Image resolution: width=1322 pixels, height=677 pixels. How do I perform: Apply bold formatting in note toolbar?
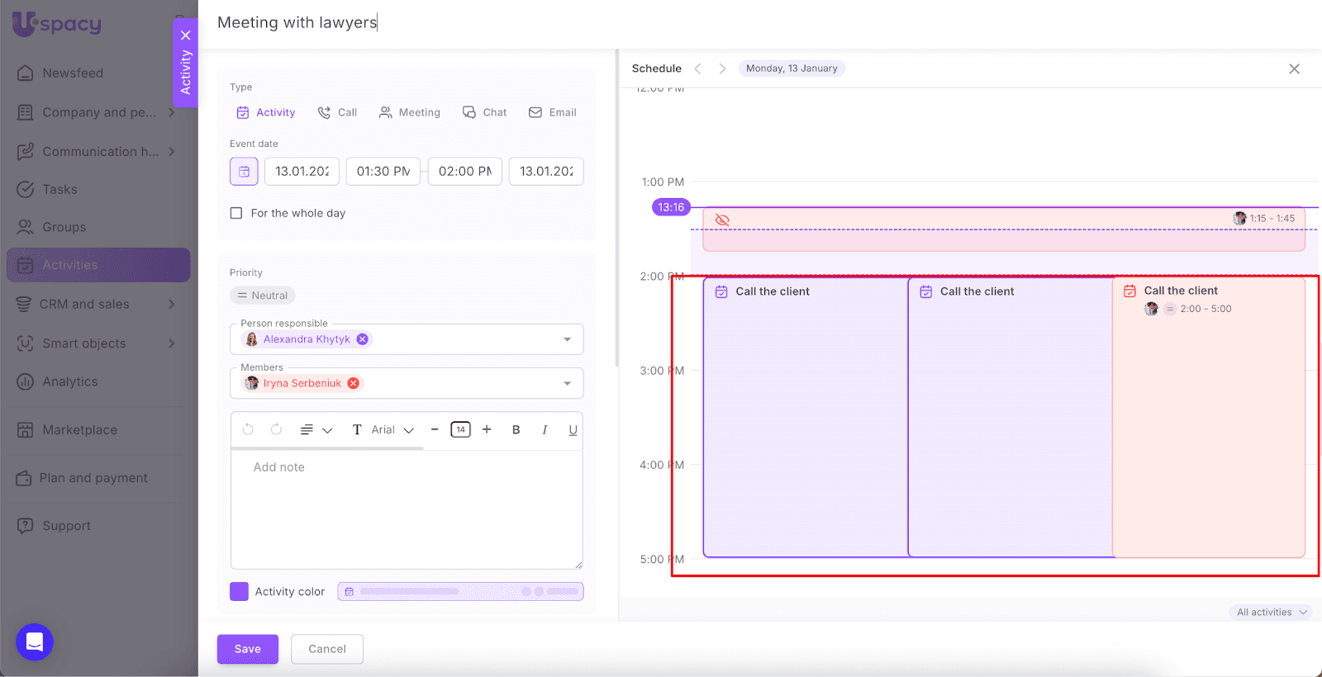coord(516,429)
